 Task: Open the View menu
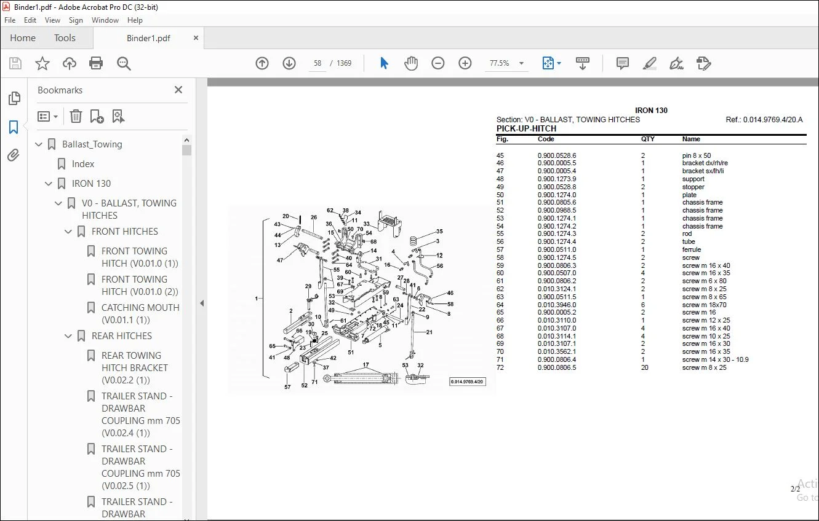coord(53,20)
